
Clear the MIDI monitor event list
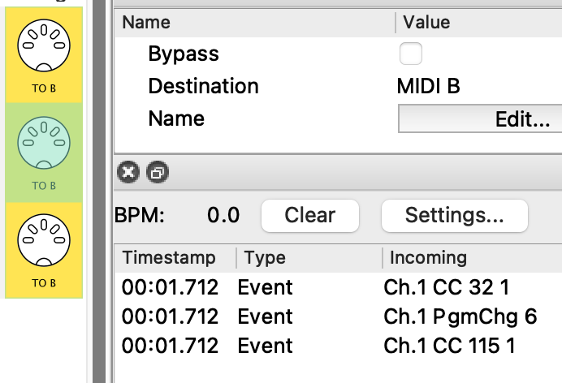309,215
